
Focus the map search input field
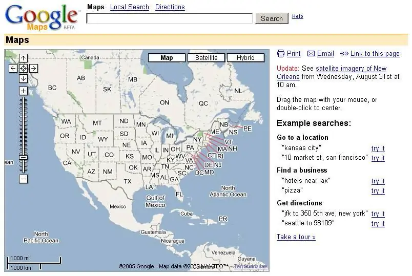pyautogui.click(x=170, y=18)
